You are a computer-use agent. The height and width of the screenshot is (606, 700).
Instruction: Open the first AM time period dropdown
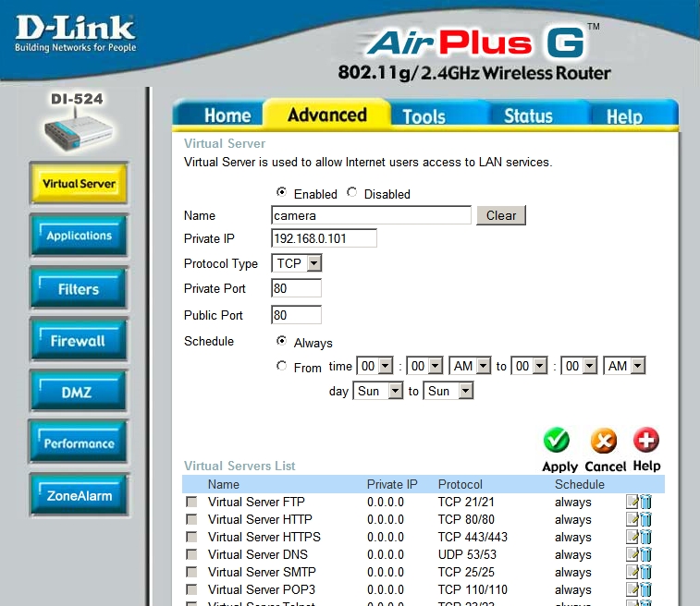(x=471, y=367)
